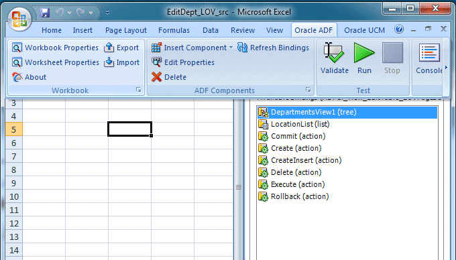
Task: Switch to the View tab
Action: point(274,30)
